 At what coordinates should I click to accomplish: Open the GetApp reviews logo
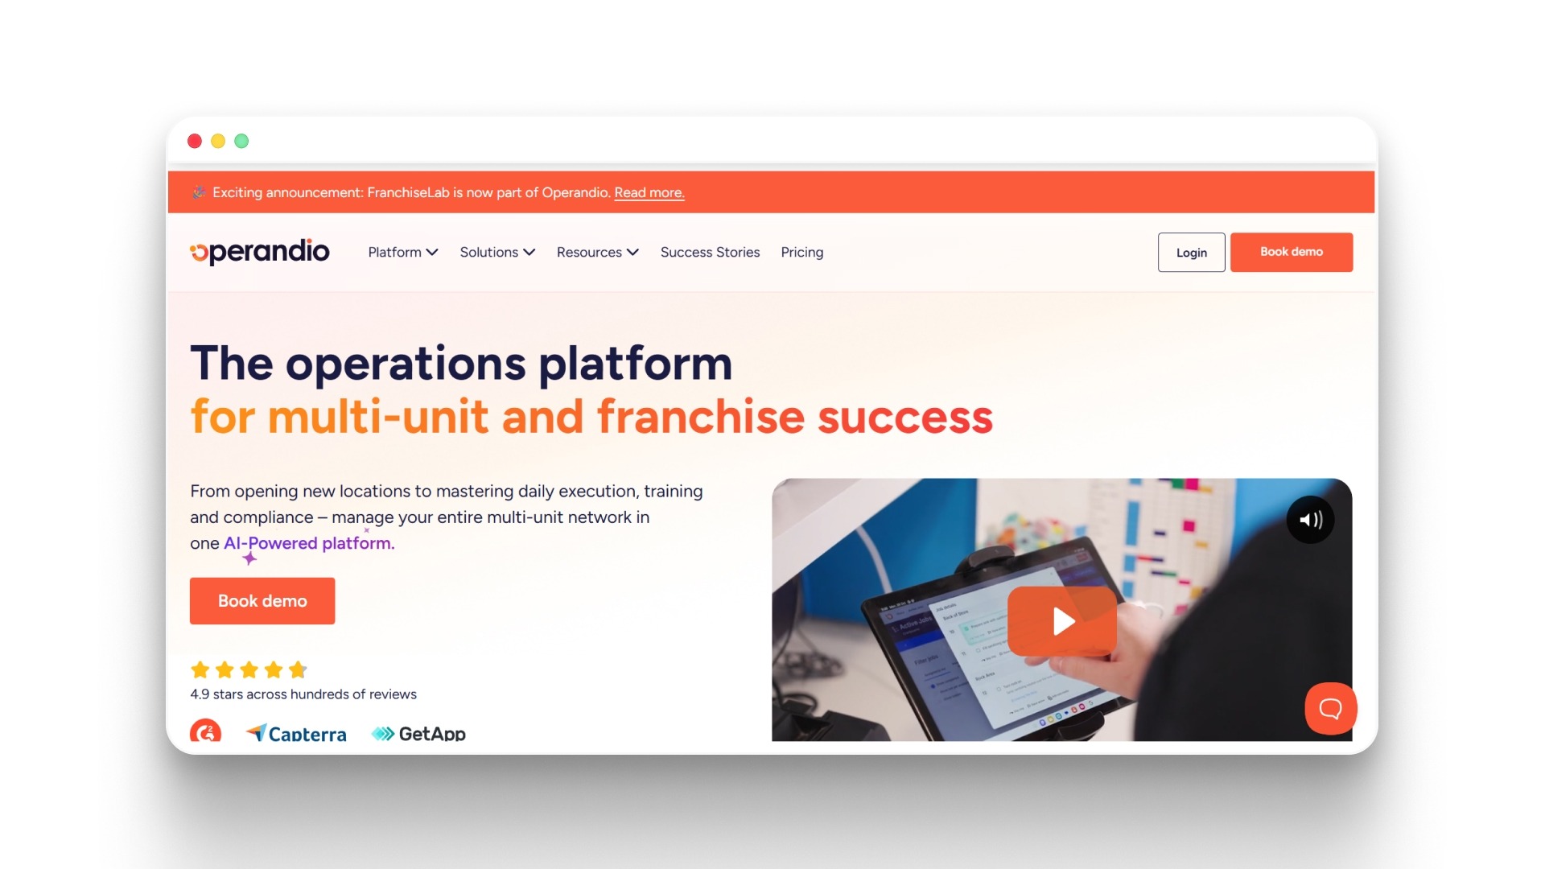418,733
